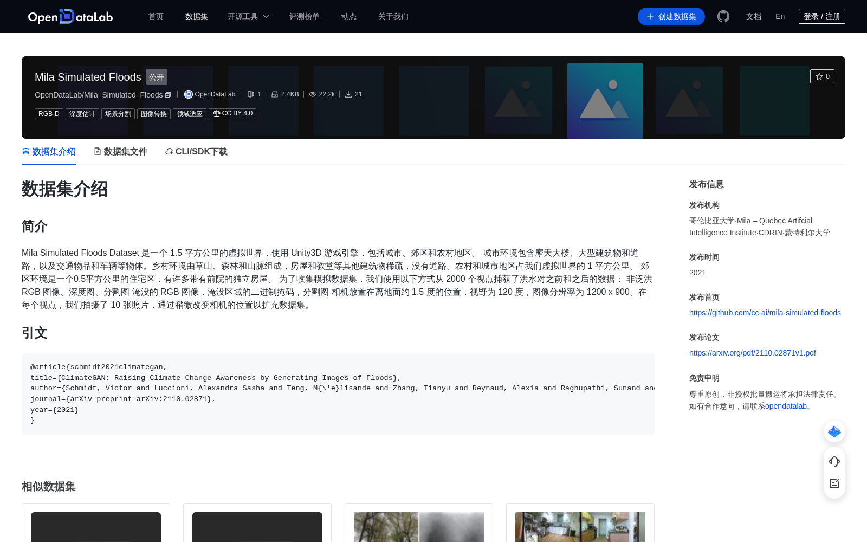Click the opendatalab contact link
The height and width of the screenshot is (542, 867).
(786, 406)
